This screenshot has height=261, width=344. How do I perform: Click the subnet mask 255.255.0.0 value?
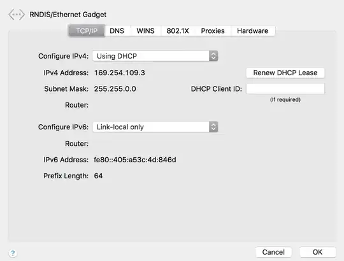[115, 89]
